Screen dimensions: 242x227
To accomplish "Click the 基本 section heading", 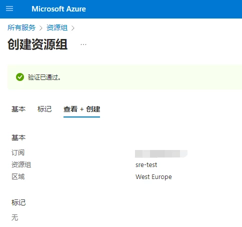I will [18, 137].
